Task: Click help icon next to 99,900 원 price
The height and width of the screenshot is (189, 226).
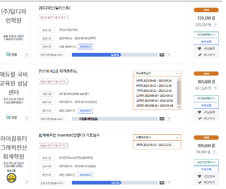Action: pos(214,152)
